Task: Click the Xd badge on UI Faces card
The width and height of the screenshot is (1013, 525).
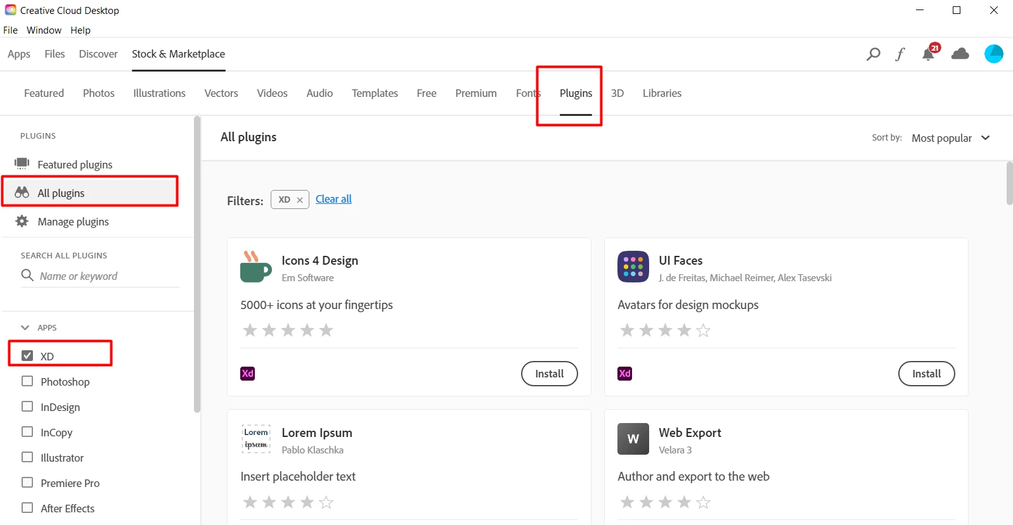Action: pyautogui.click(x=624, y=374)
